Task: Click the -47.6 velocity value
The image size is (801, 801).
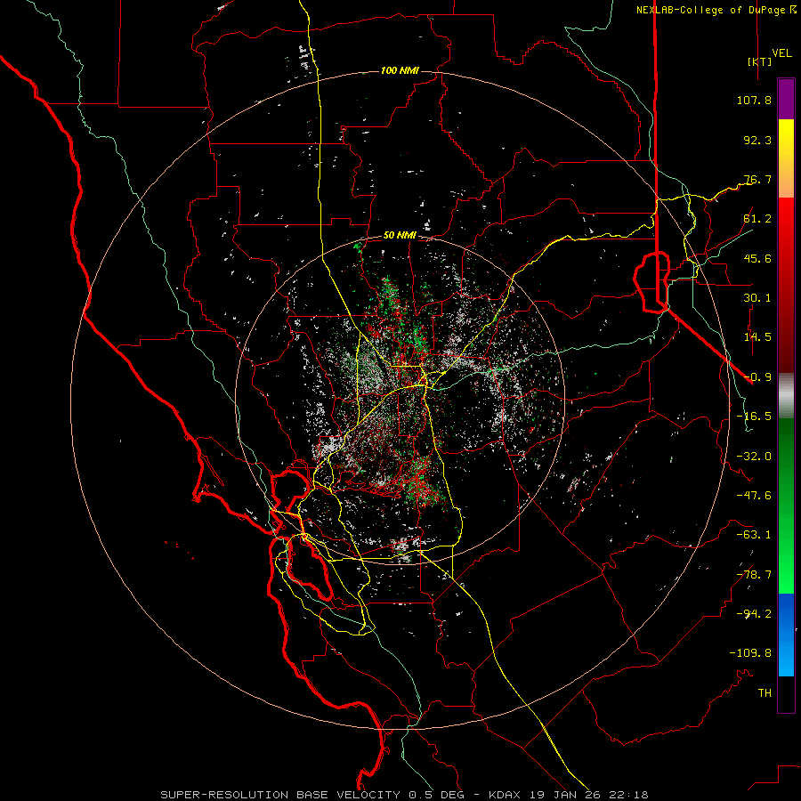Action: pyautogui.click(x=754, y=496)
